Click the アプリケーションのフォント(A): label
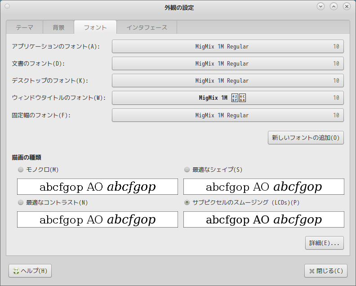The image size is (356, 286). (56, 47)
